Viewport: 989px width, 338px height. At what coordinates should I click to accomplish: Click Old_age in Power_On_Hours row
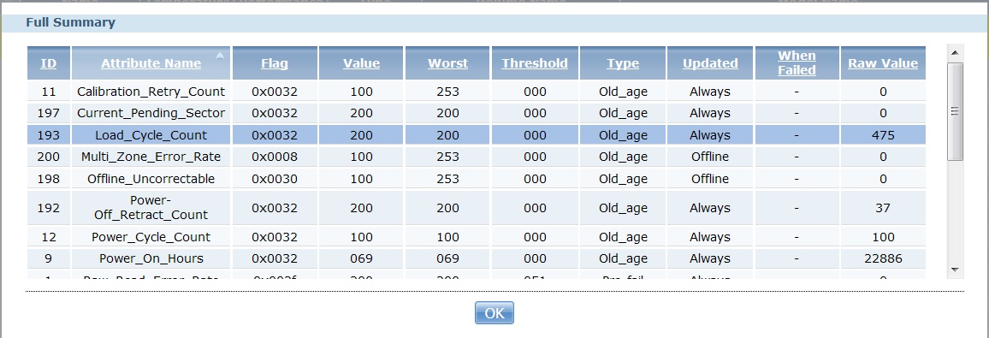(623, 258)
